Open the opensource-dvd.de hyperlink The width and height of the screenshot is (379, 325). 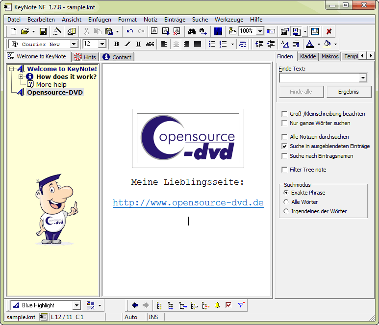point(188,203)
